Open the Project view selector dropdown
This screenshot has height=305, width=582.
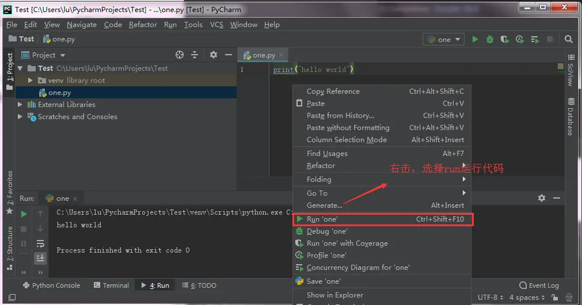43,55
